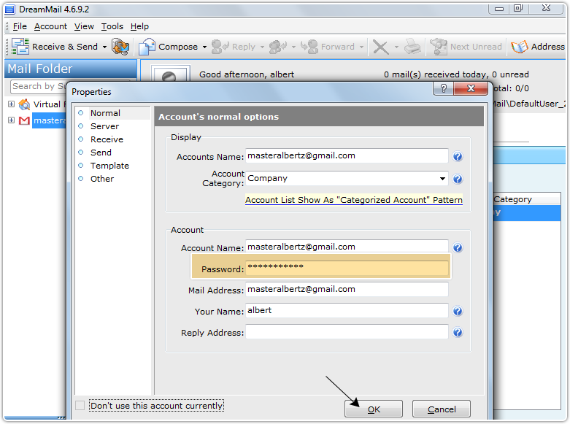This screenshot has height=424, width=570.
Task: Click the Account Name input field
Action: 347,247
